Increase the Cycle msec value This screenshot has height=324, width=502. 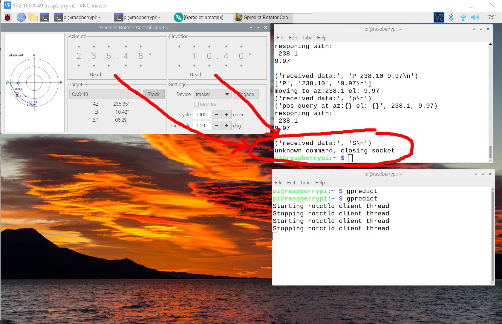pos(226,115)
